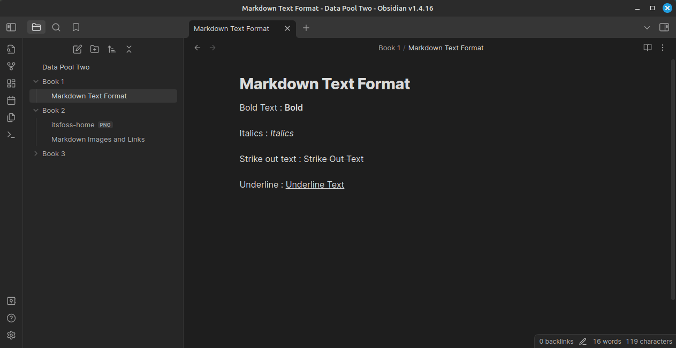676x348 pixels.
Task: Open the Search pane
Action: click(56, 27)
